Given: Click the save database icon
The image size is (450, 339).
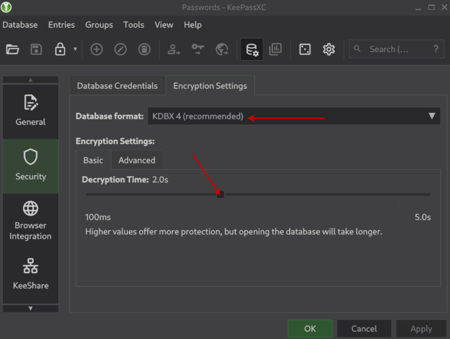Looking at the screenshot, I should coord(36,50).
